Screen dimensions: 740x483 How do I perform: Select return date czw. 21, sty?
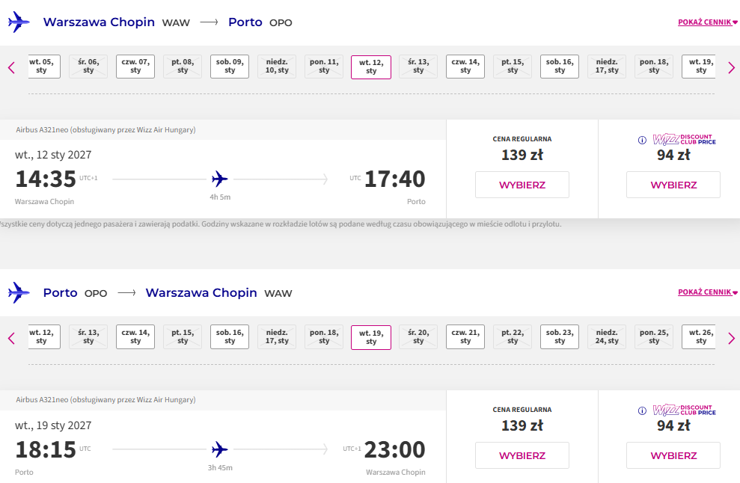coord(465,336)
